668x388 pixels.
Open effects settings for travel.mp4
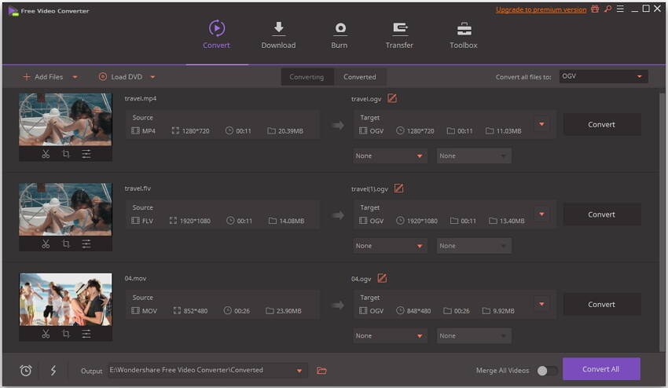coord(86,154)
